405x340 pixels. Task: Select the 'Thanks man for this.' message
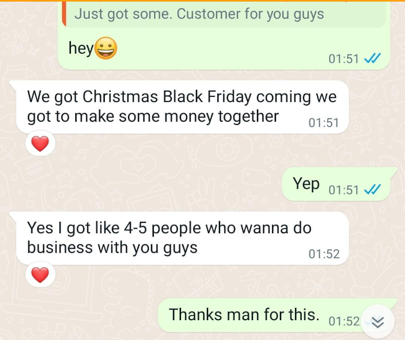click(278, 315)
